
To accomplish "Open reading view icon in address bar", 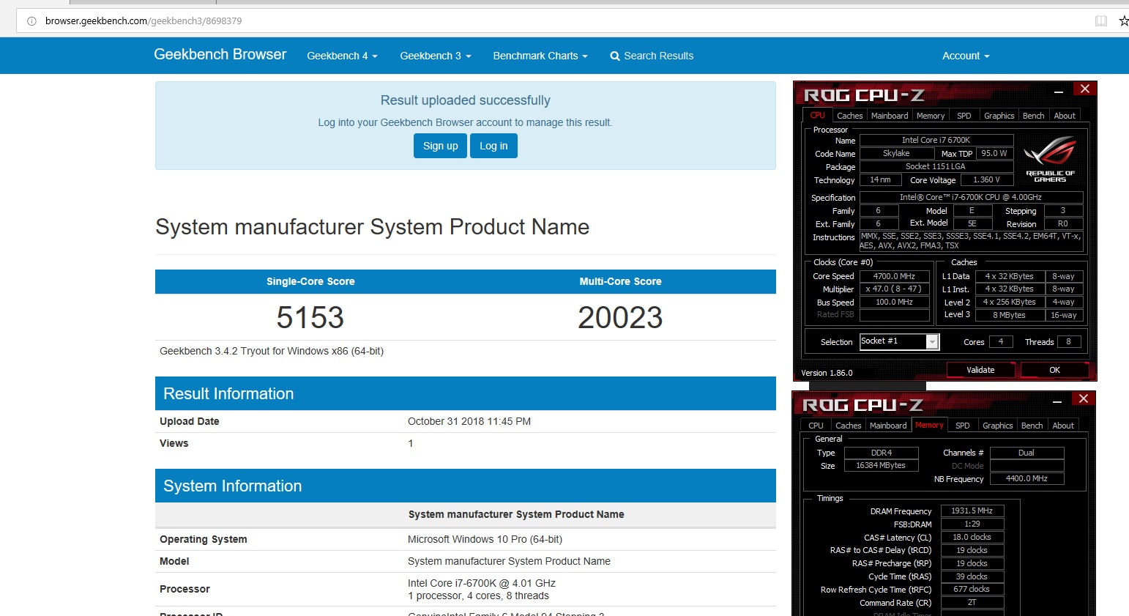I will click(x=1101, y=21).
